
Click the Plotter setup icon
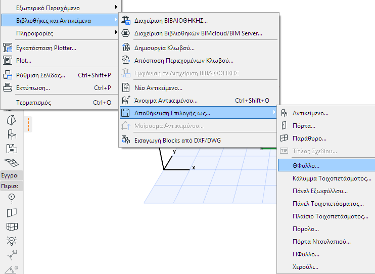[x=8, y=48]
